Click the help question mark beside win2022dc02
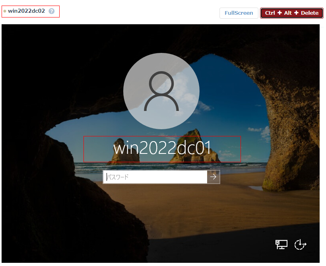326x266 pixels. pos(51,11)
